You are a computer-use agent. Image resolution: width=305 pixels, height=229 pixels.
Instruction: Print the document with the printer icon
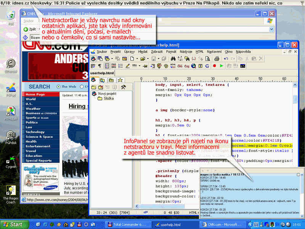coord(217,59)
